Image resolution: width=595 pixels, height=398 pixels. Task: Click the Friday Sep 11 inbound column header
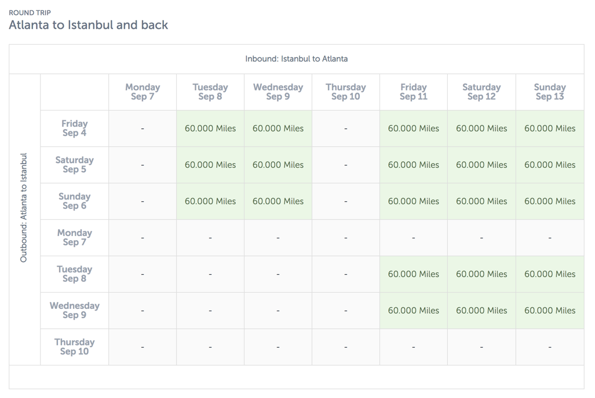[x=413, y=92]
